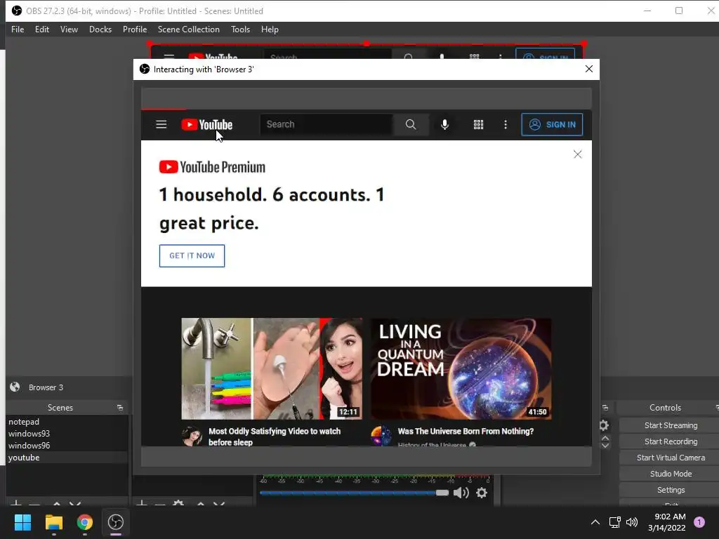Open the taskbar volume tray icon

click(632, 522)
